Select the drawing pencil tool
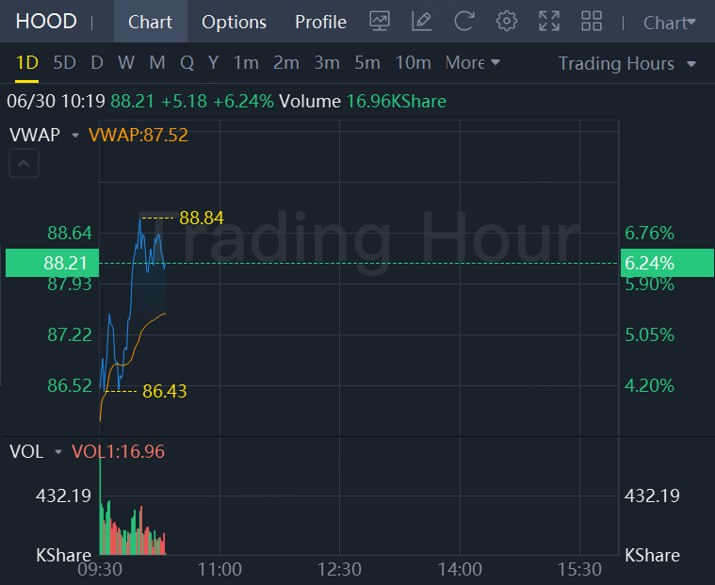This screenshot has height=585, width=715. pyautogui.click(x=422, y=22)
